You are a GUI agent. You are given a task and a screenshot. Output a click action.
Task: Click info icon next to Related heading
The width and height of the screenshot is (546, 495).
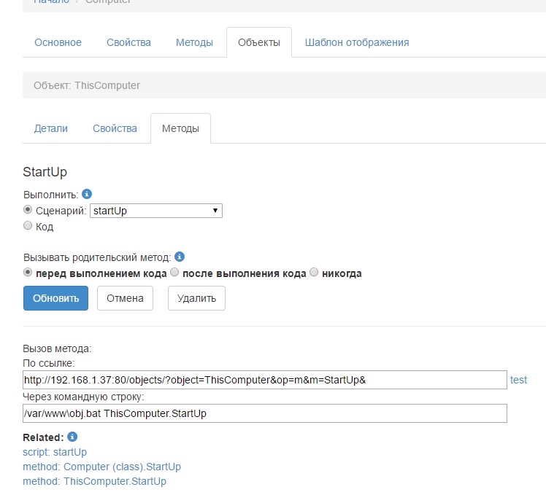tap(72, 437)
